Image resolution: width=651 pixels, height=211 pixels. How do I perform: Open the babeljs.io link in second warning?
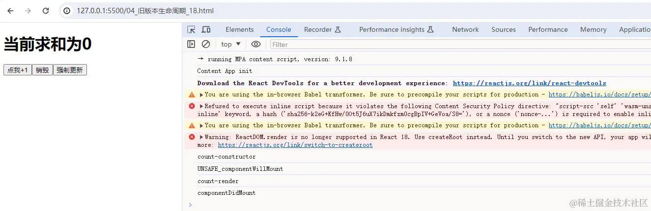point(599,126)
